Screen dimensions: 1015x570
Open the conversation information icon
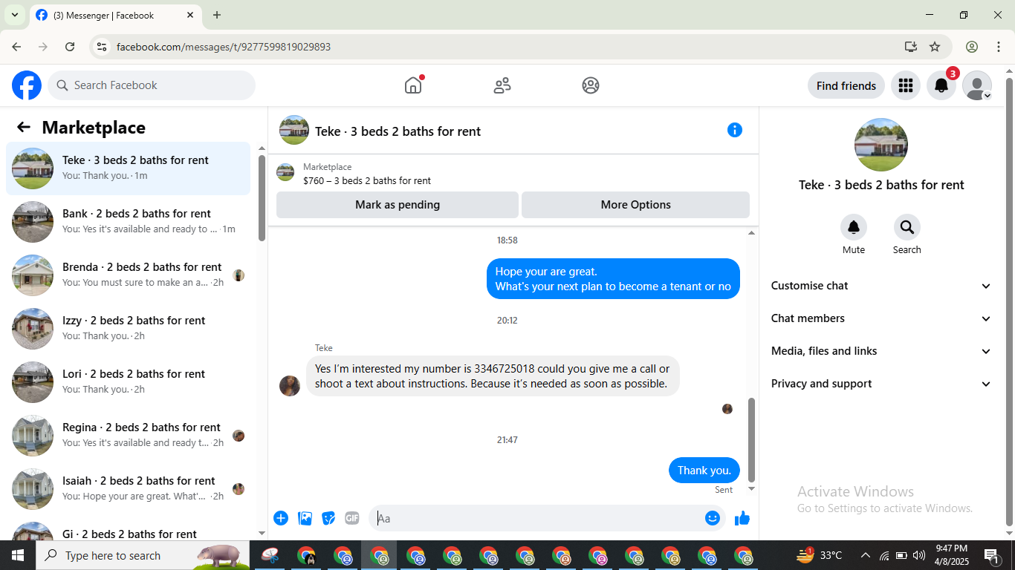[x=735, y=130]
